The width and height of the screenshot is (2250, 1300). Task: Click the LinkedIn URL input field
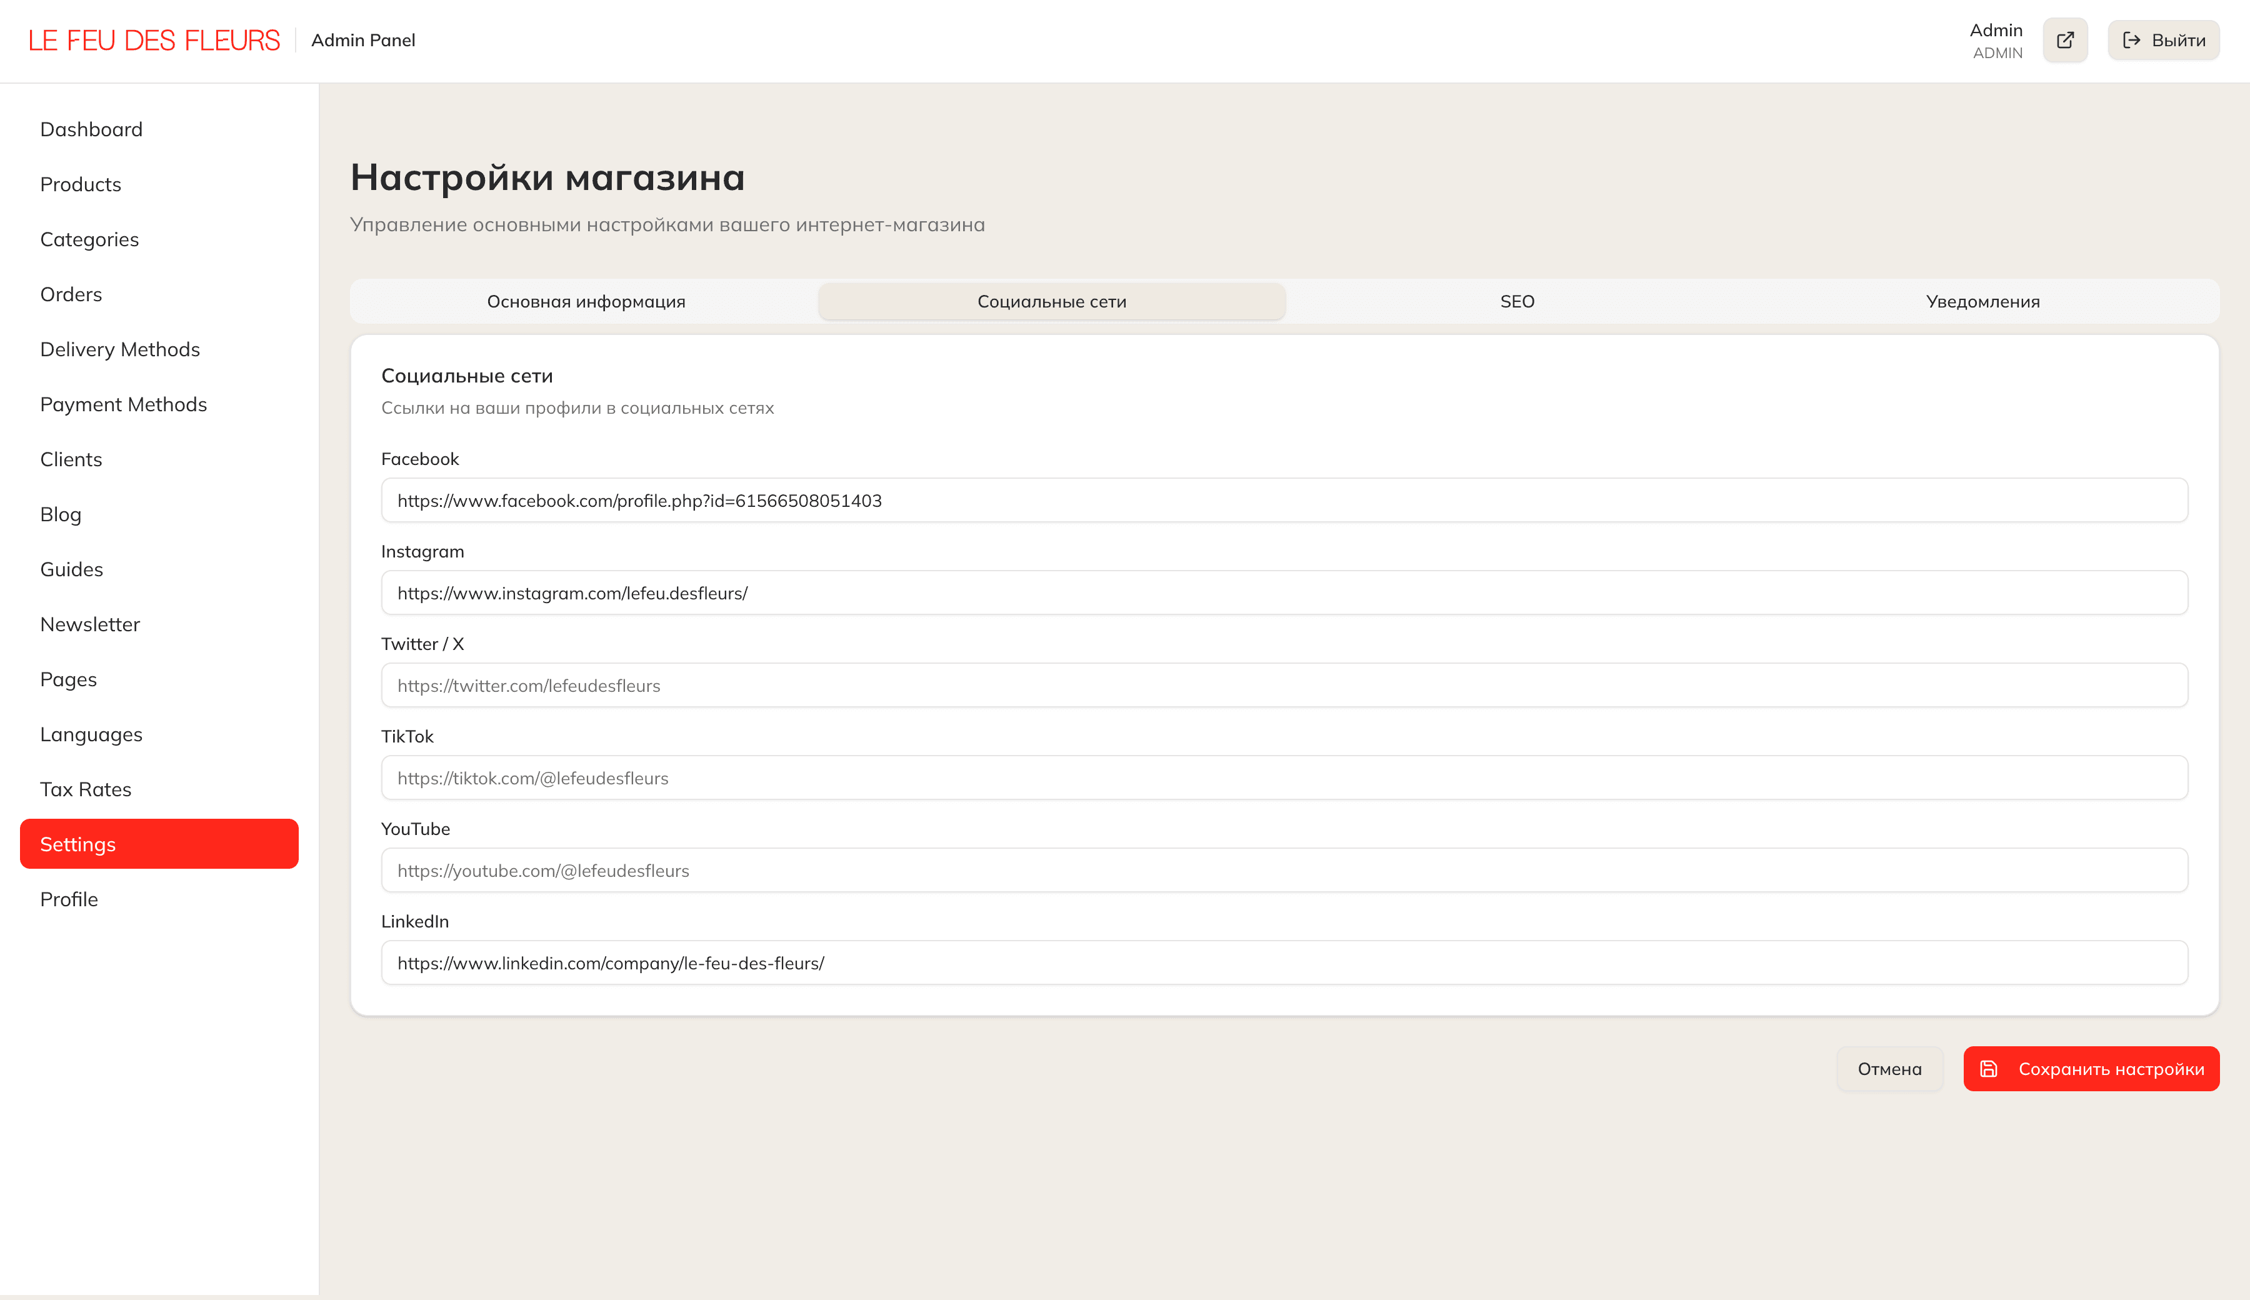[1283, 962]
